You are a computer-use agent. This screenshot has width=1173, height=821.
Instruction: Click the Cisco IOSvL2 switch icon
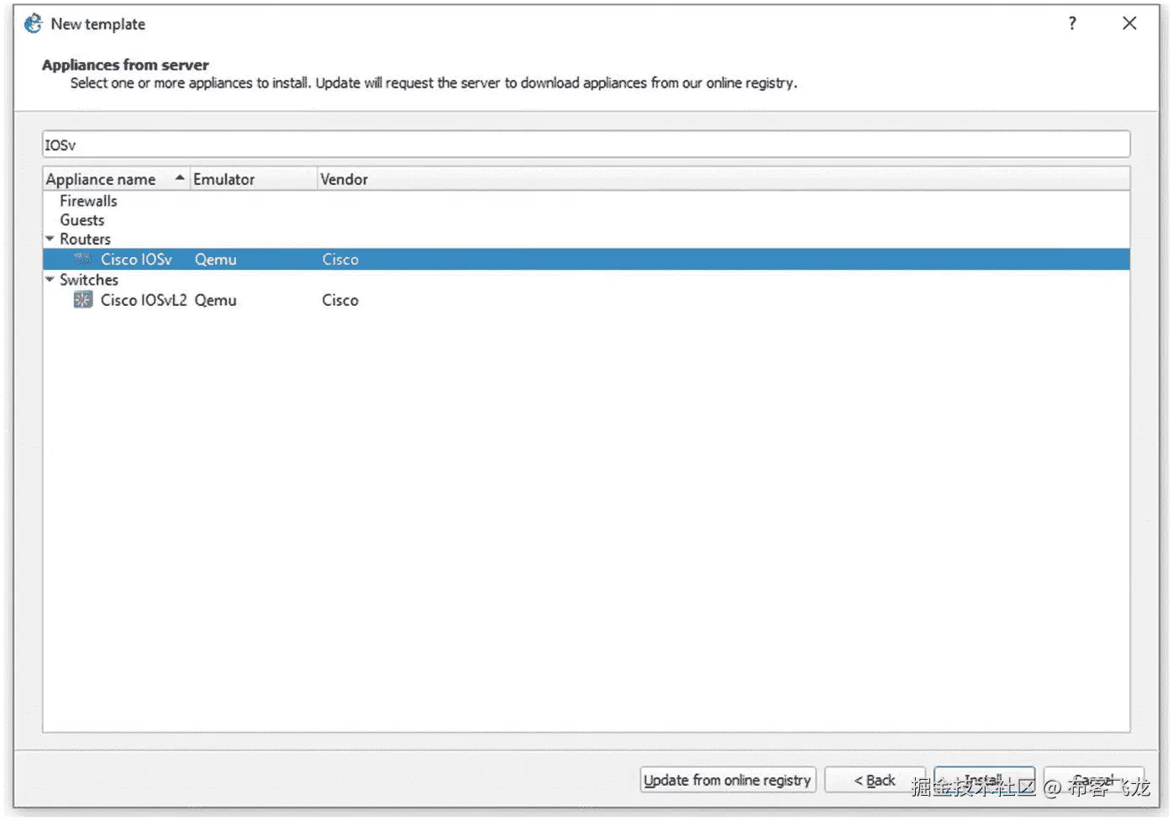coord(82,300)
